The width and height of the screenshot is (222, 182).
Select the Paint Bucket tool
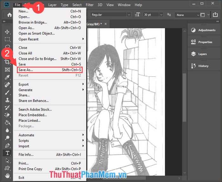pos(7,123)
